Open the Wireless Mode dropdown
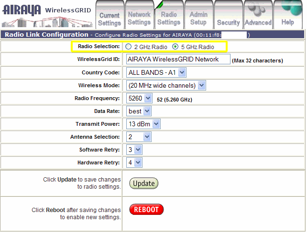This screenshot has height=233, width=307. [x=166, y=85]
